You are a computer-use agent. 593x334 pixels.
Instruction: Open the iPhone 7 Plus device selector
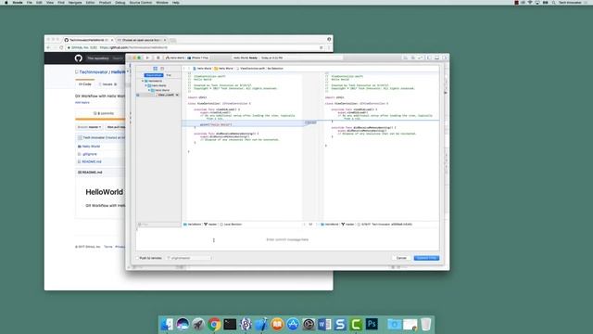coord(198,58)
